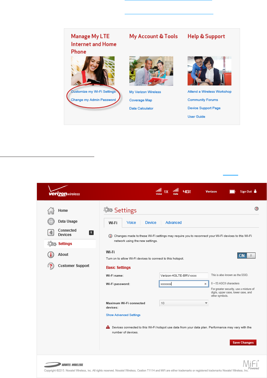Click the Settings gears icon in sidebar
Screen dimensions: 267x378
(51, 244)
